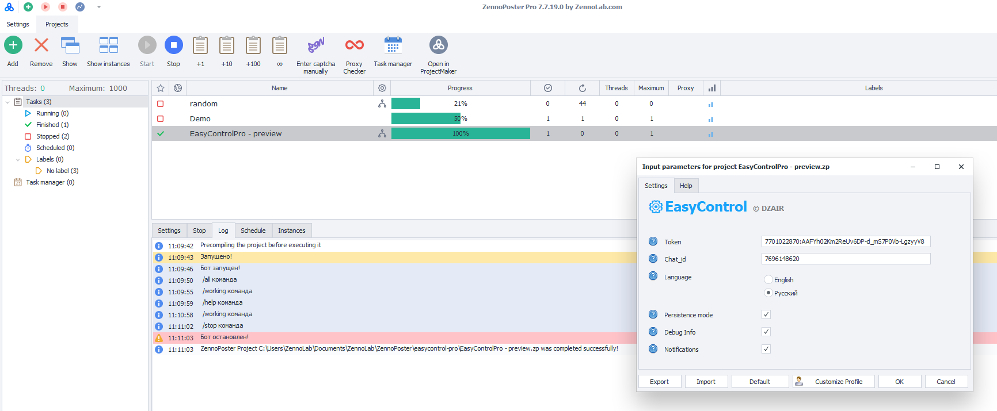
Task: Click the Import button in dialog
Action: [706, 382]
